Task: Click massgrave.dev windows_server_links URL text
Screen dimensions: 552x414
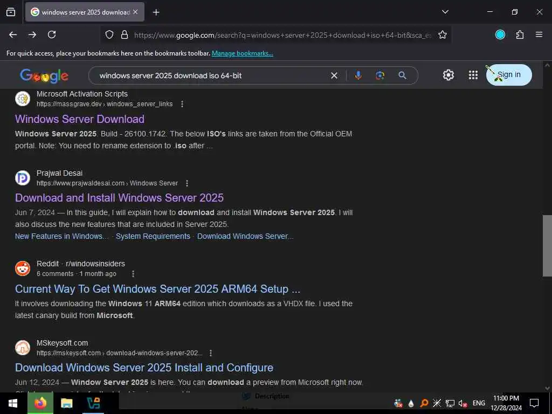Action: click(x=105, y=104)
